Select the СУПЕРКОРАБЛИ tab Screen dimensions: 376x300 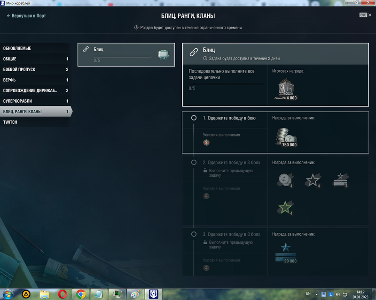pos(36,101)
